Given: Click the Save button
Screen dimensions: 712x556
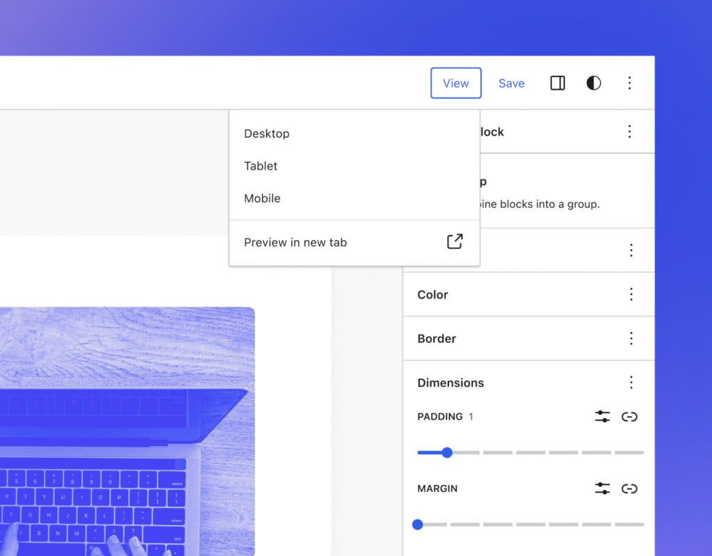Looking at the screenshot, I should pos(511,84).
